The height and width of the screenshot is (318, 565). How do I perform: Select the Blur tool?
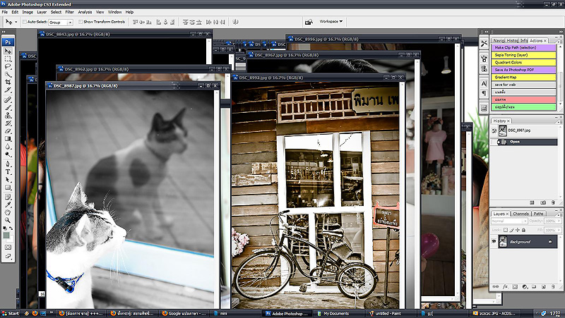pos(8,147)
